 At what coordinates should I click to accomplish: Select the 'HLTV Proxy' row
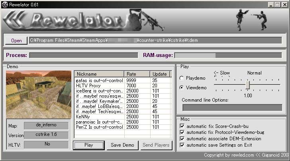coord(123,86)
